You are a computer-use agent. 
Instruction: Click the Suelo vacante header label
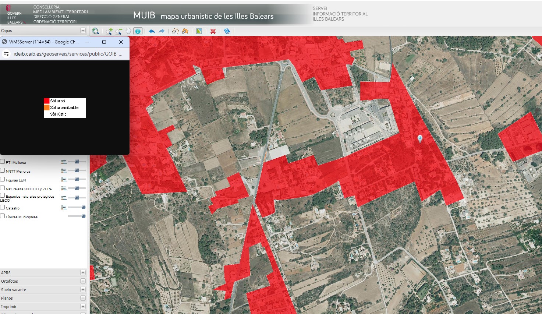point(14,290)
